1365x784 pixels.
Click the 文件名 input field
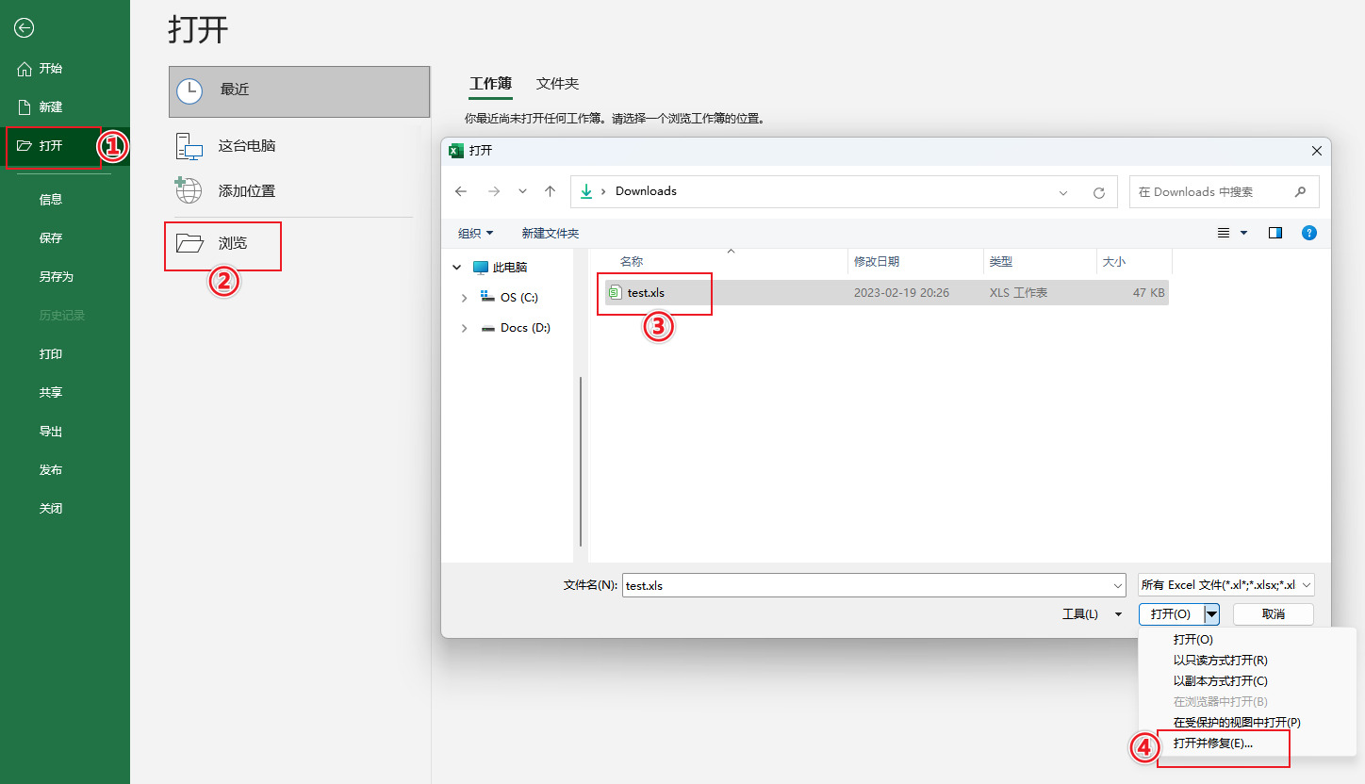tap(873, 585)
